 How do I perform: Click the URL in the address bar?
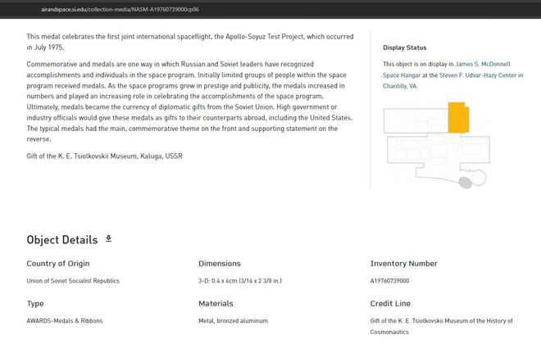(120, 9)
